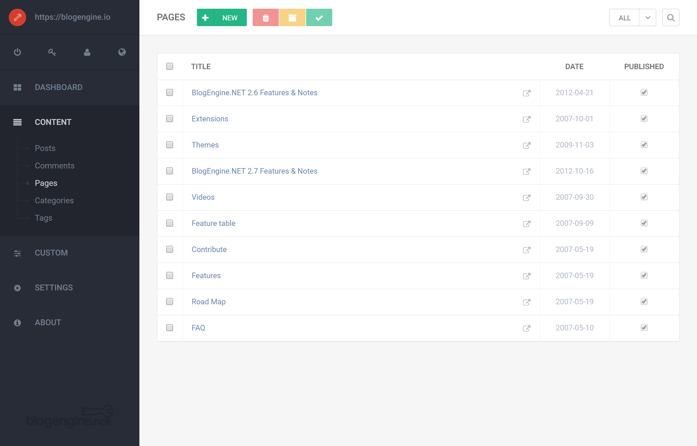
Task: Click the About info icon
Action: pyautogui.click(x=17, y=323)
